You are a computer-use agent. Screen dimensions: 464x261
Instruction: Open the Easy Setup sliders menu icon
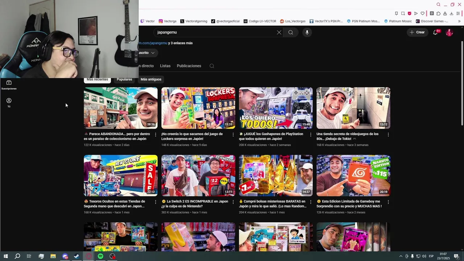(458, 13)
